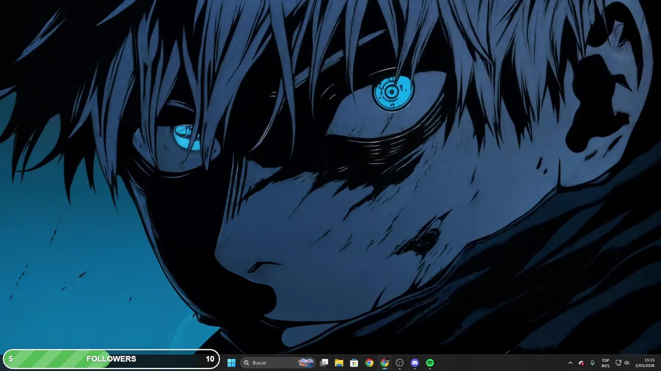Click the search highlight image in Buscar
Viewport: 661px width, 371px height.
(x=306, y=363)
